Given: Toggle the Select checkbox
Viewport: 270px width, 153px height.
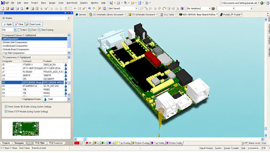Looking at the screenshot, I should 19,30.
